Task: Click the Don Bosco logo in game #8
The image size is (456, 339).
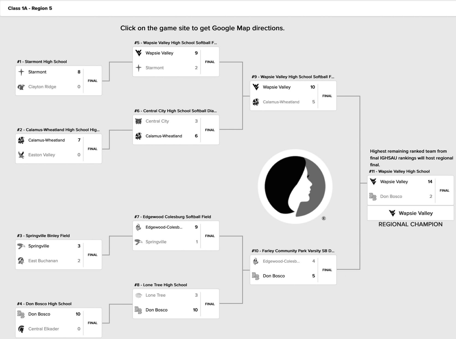Action: click(139, 310)
